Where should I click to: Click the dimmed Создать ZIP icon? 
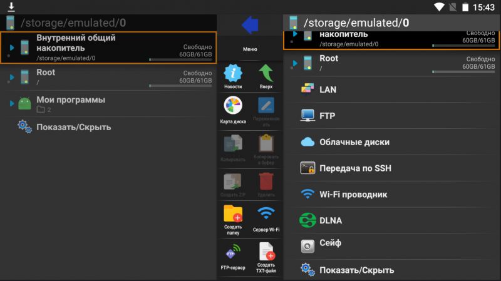pyautogui.click(x=232, y=181)
